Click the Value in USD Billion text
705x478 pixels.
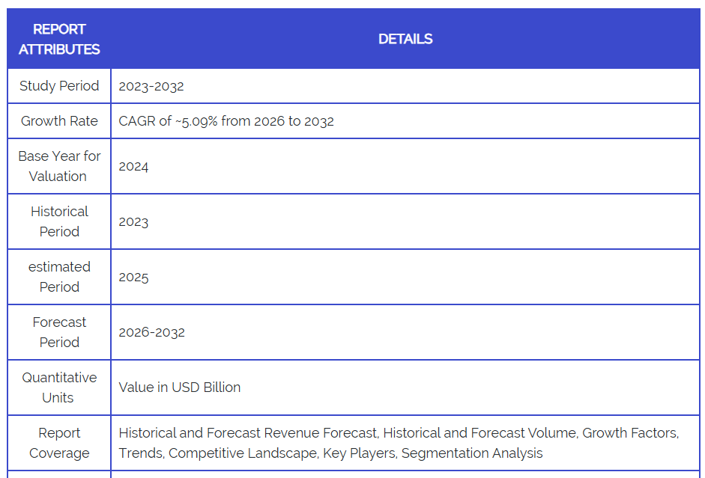(180, 387)
